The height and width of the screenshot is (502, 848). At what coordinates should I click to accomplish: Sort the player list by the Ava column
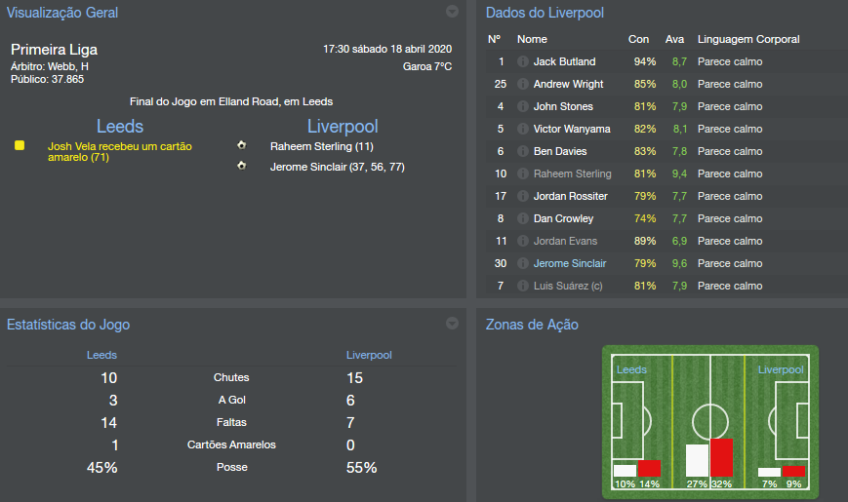click(674, 39)
